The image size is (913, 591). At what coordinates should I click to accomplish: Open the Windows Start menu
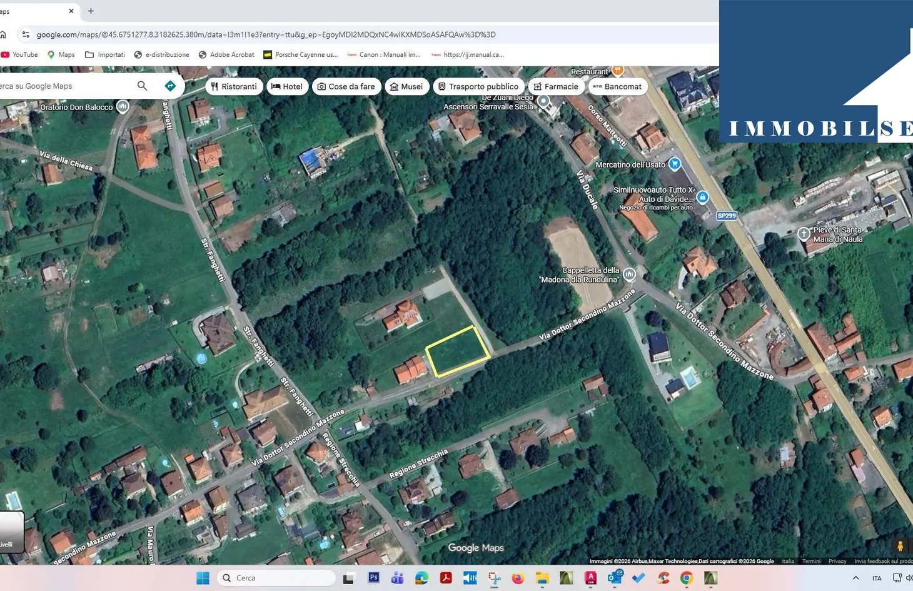203,578
